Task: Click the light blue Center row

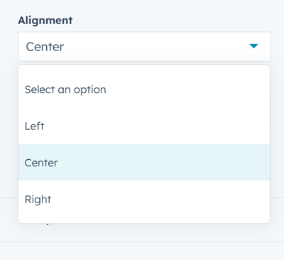Action: tap(144, 163)
